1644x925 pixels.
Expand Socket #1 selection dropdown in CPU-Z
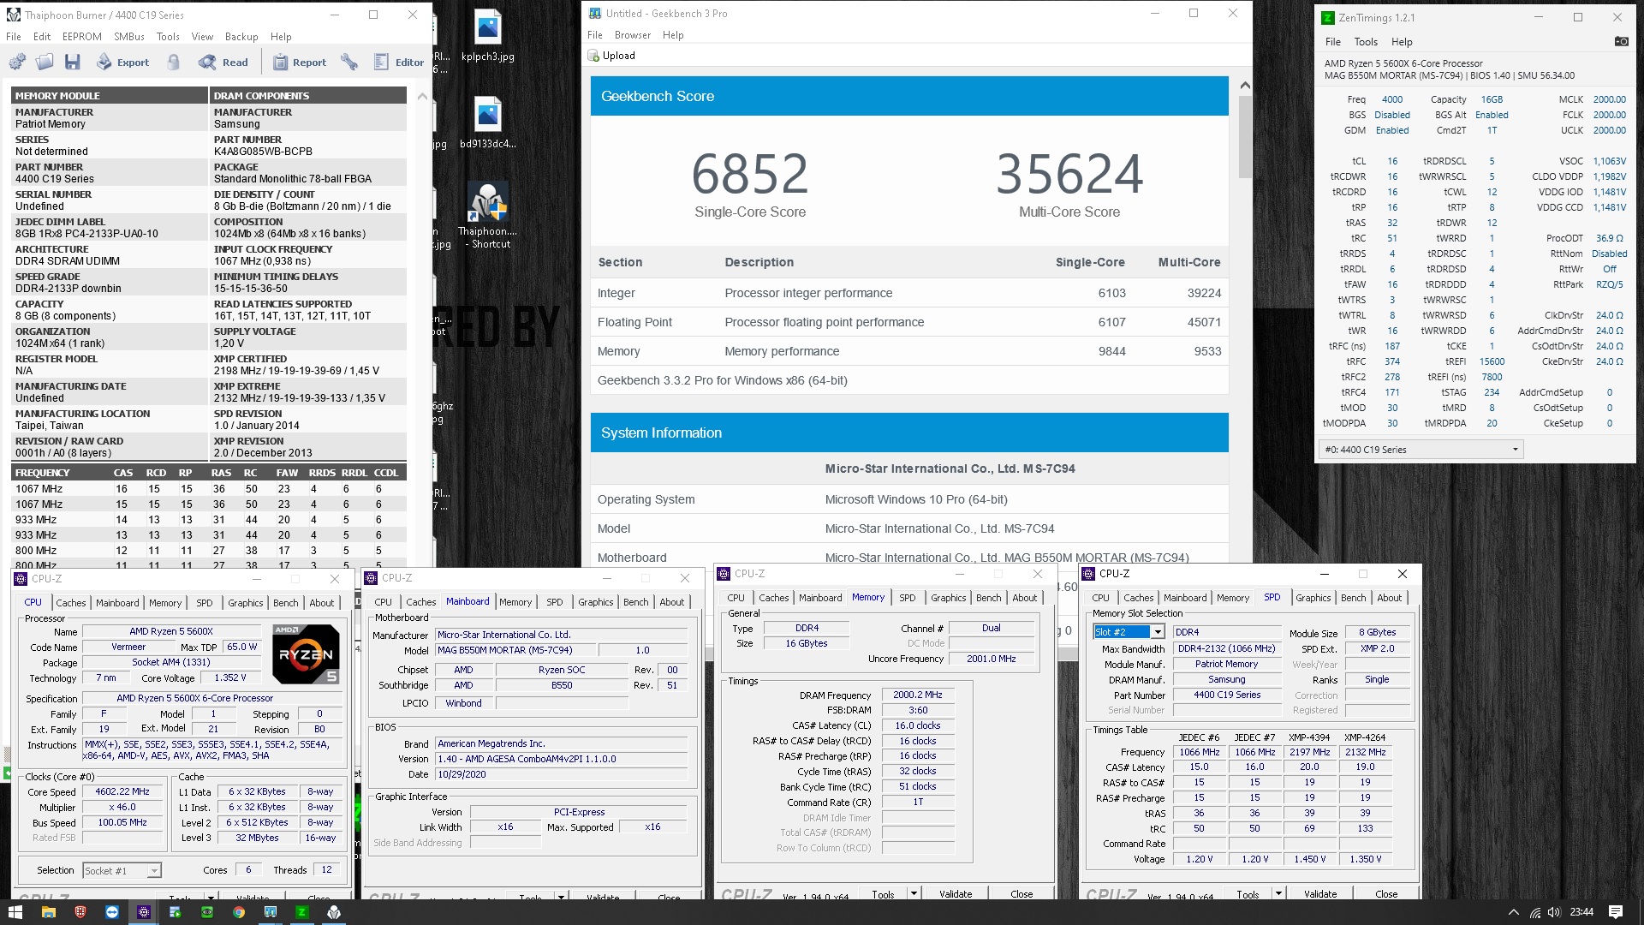click(154, 871)
